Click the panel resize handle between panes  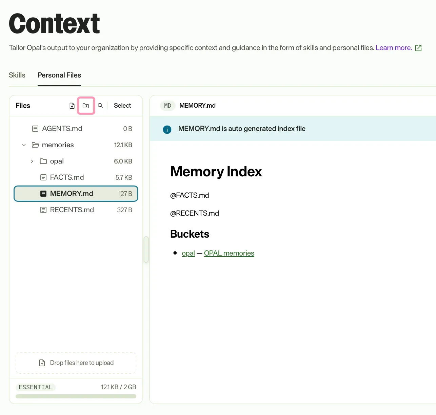[146, 249]
